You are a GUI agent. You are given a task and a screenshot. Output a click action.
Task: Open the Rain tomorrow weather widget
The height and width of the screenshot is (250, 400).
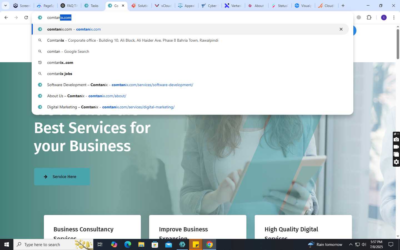[x=325, y=244]
